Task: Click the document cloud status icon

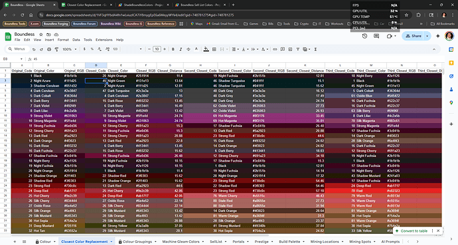Action: [x=56, y=34]
